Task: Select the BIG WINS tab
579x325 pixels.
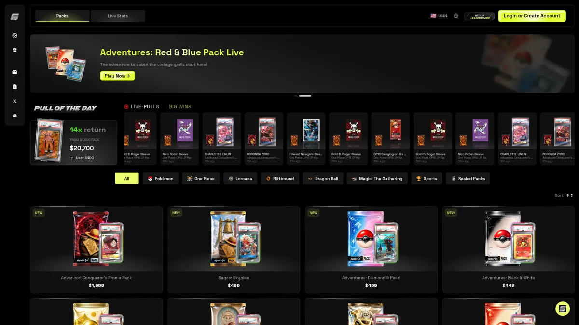Action: pyautogui.click(x=180, y=107)
